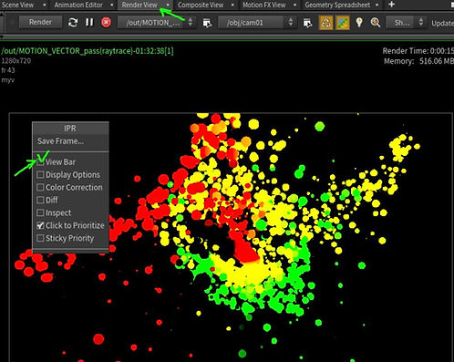The width and height of the screenshot is (454, 362).
Task: Enable the Color Correction checkbox
Action: click(x=40, y=187)
